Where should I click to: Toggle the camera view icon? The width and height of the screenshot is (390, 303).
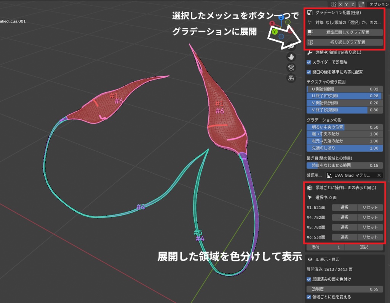tap(291, 68)
